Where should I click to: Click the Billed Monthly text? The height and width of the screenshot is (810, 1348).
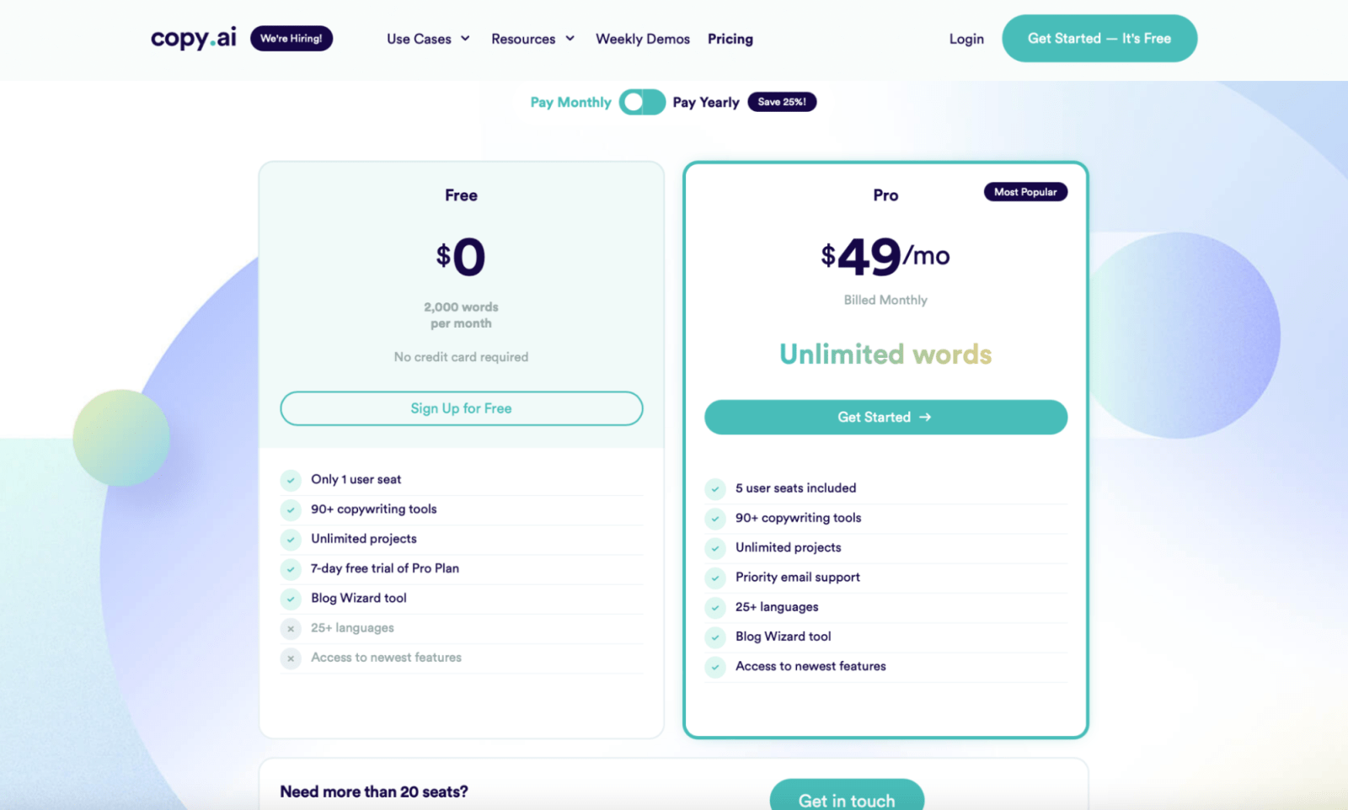pyautogui.click(x=885, y=300)
